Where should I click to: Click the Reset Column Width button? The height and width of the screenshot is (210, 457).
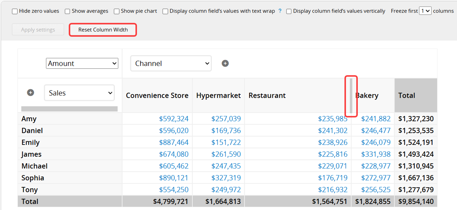(x=103, y=30)
